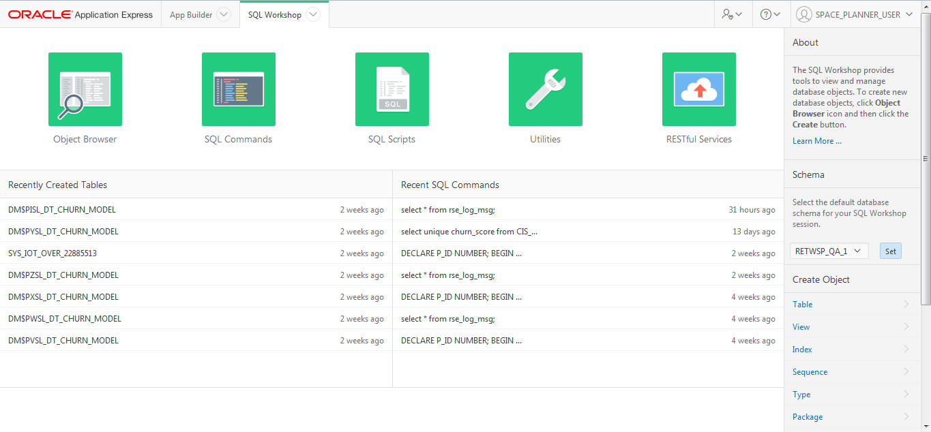Click the Type link under Create Object

click(801, 395)
